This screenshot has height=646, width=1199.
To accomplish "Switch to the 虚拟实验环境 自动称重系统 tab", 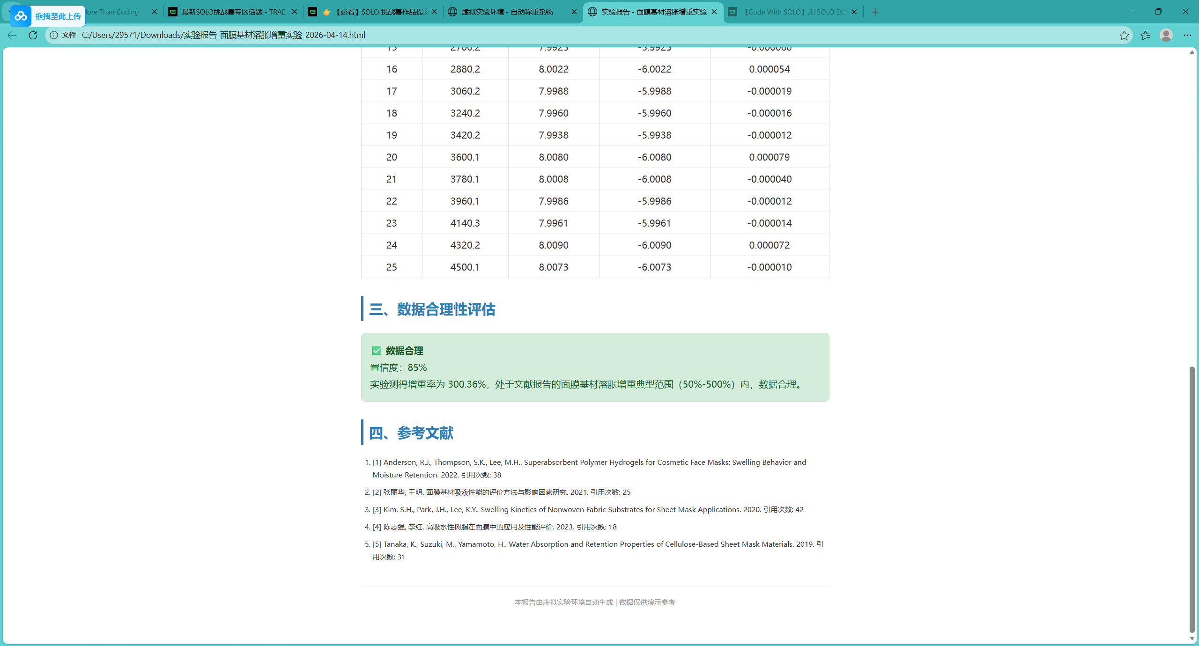I will 507,12.
